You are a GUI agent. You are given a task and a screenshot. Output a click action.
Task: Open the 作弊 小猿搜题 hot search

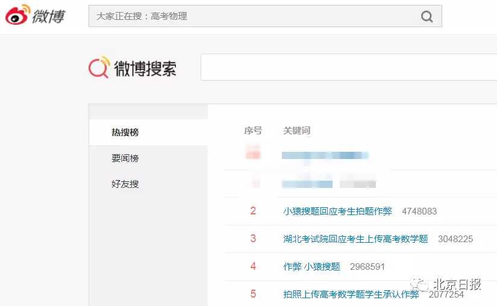tap(311, 267)
